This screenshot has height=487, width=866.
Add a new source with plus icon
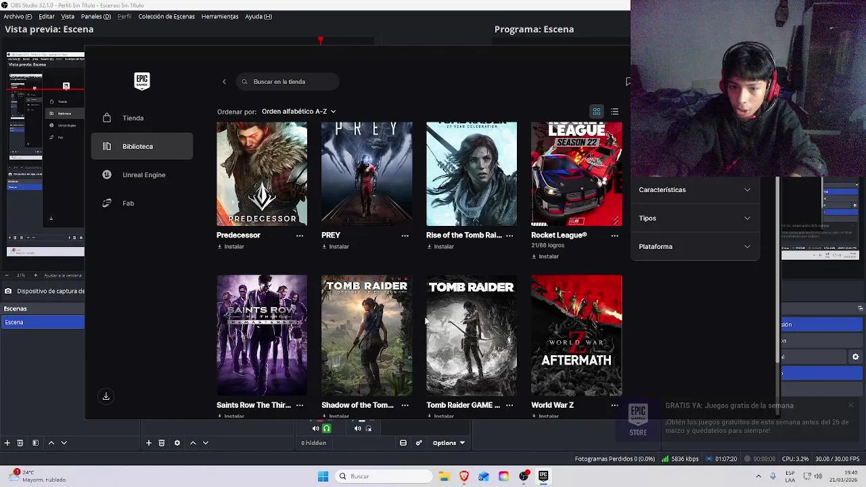point(148,443)
